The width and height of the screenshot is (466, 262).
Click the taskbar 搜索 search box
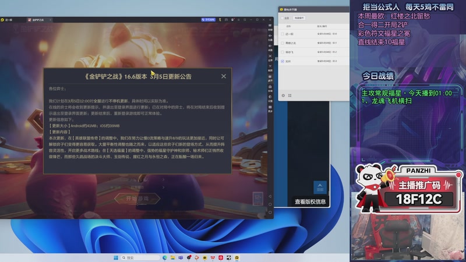(x=140, y=257)
